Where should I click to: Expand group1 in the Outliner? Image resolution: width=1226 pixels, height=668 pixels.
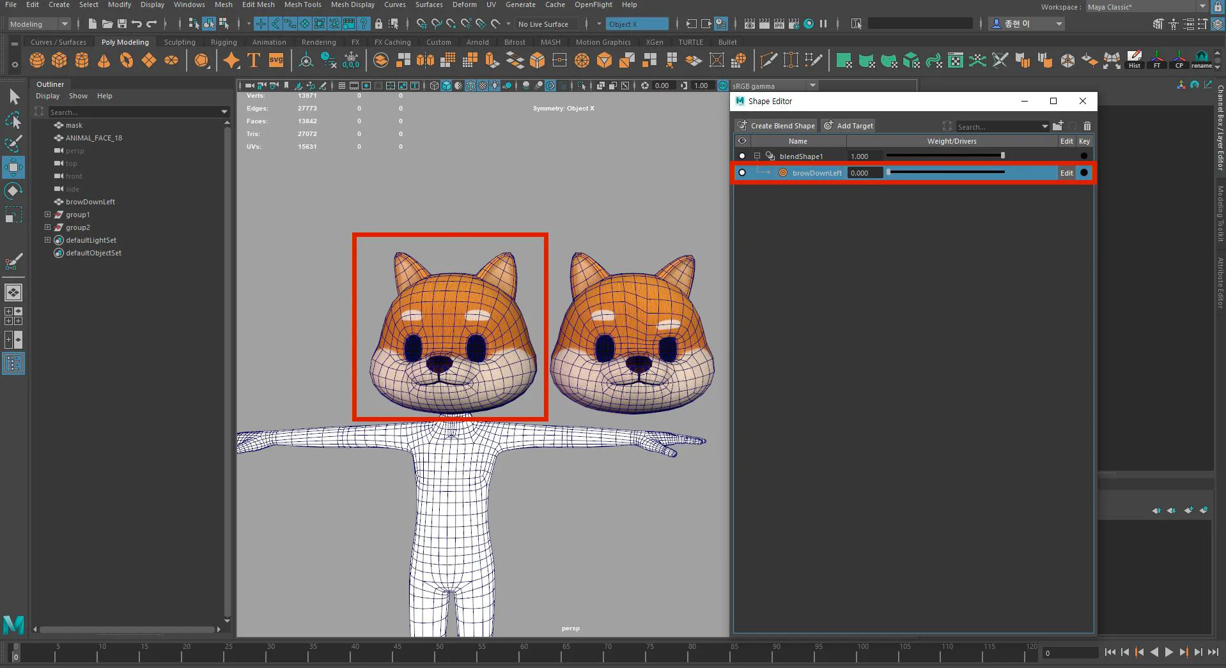click(47, 215)
